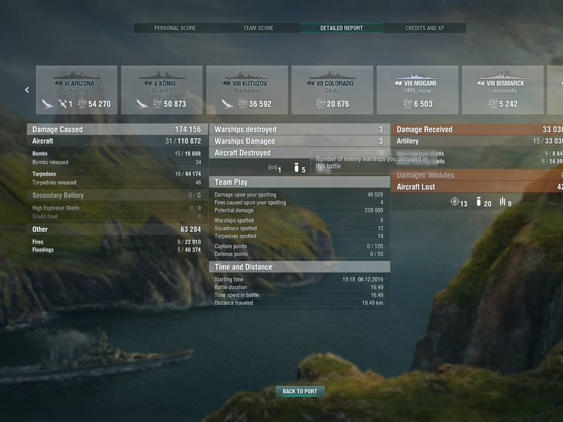Click the spotter icon under Aircraft Destroyed
Image resolution: width=563 pixels, height=422 pixels.
click(x=273, y=168)
